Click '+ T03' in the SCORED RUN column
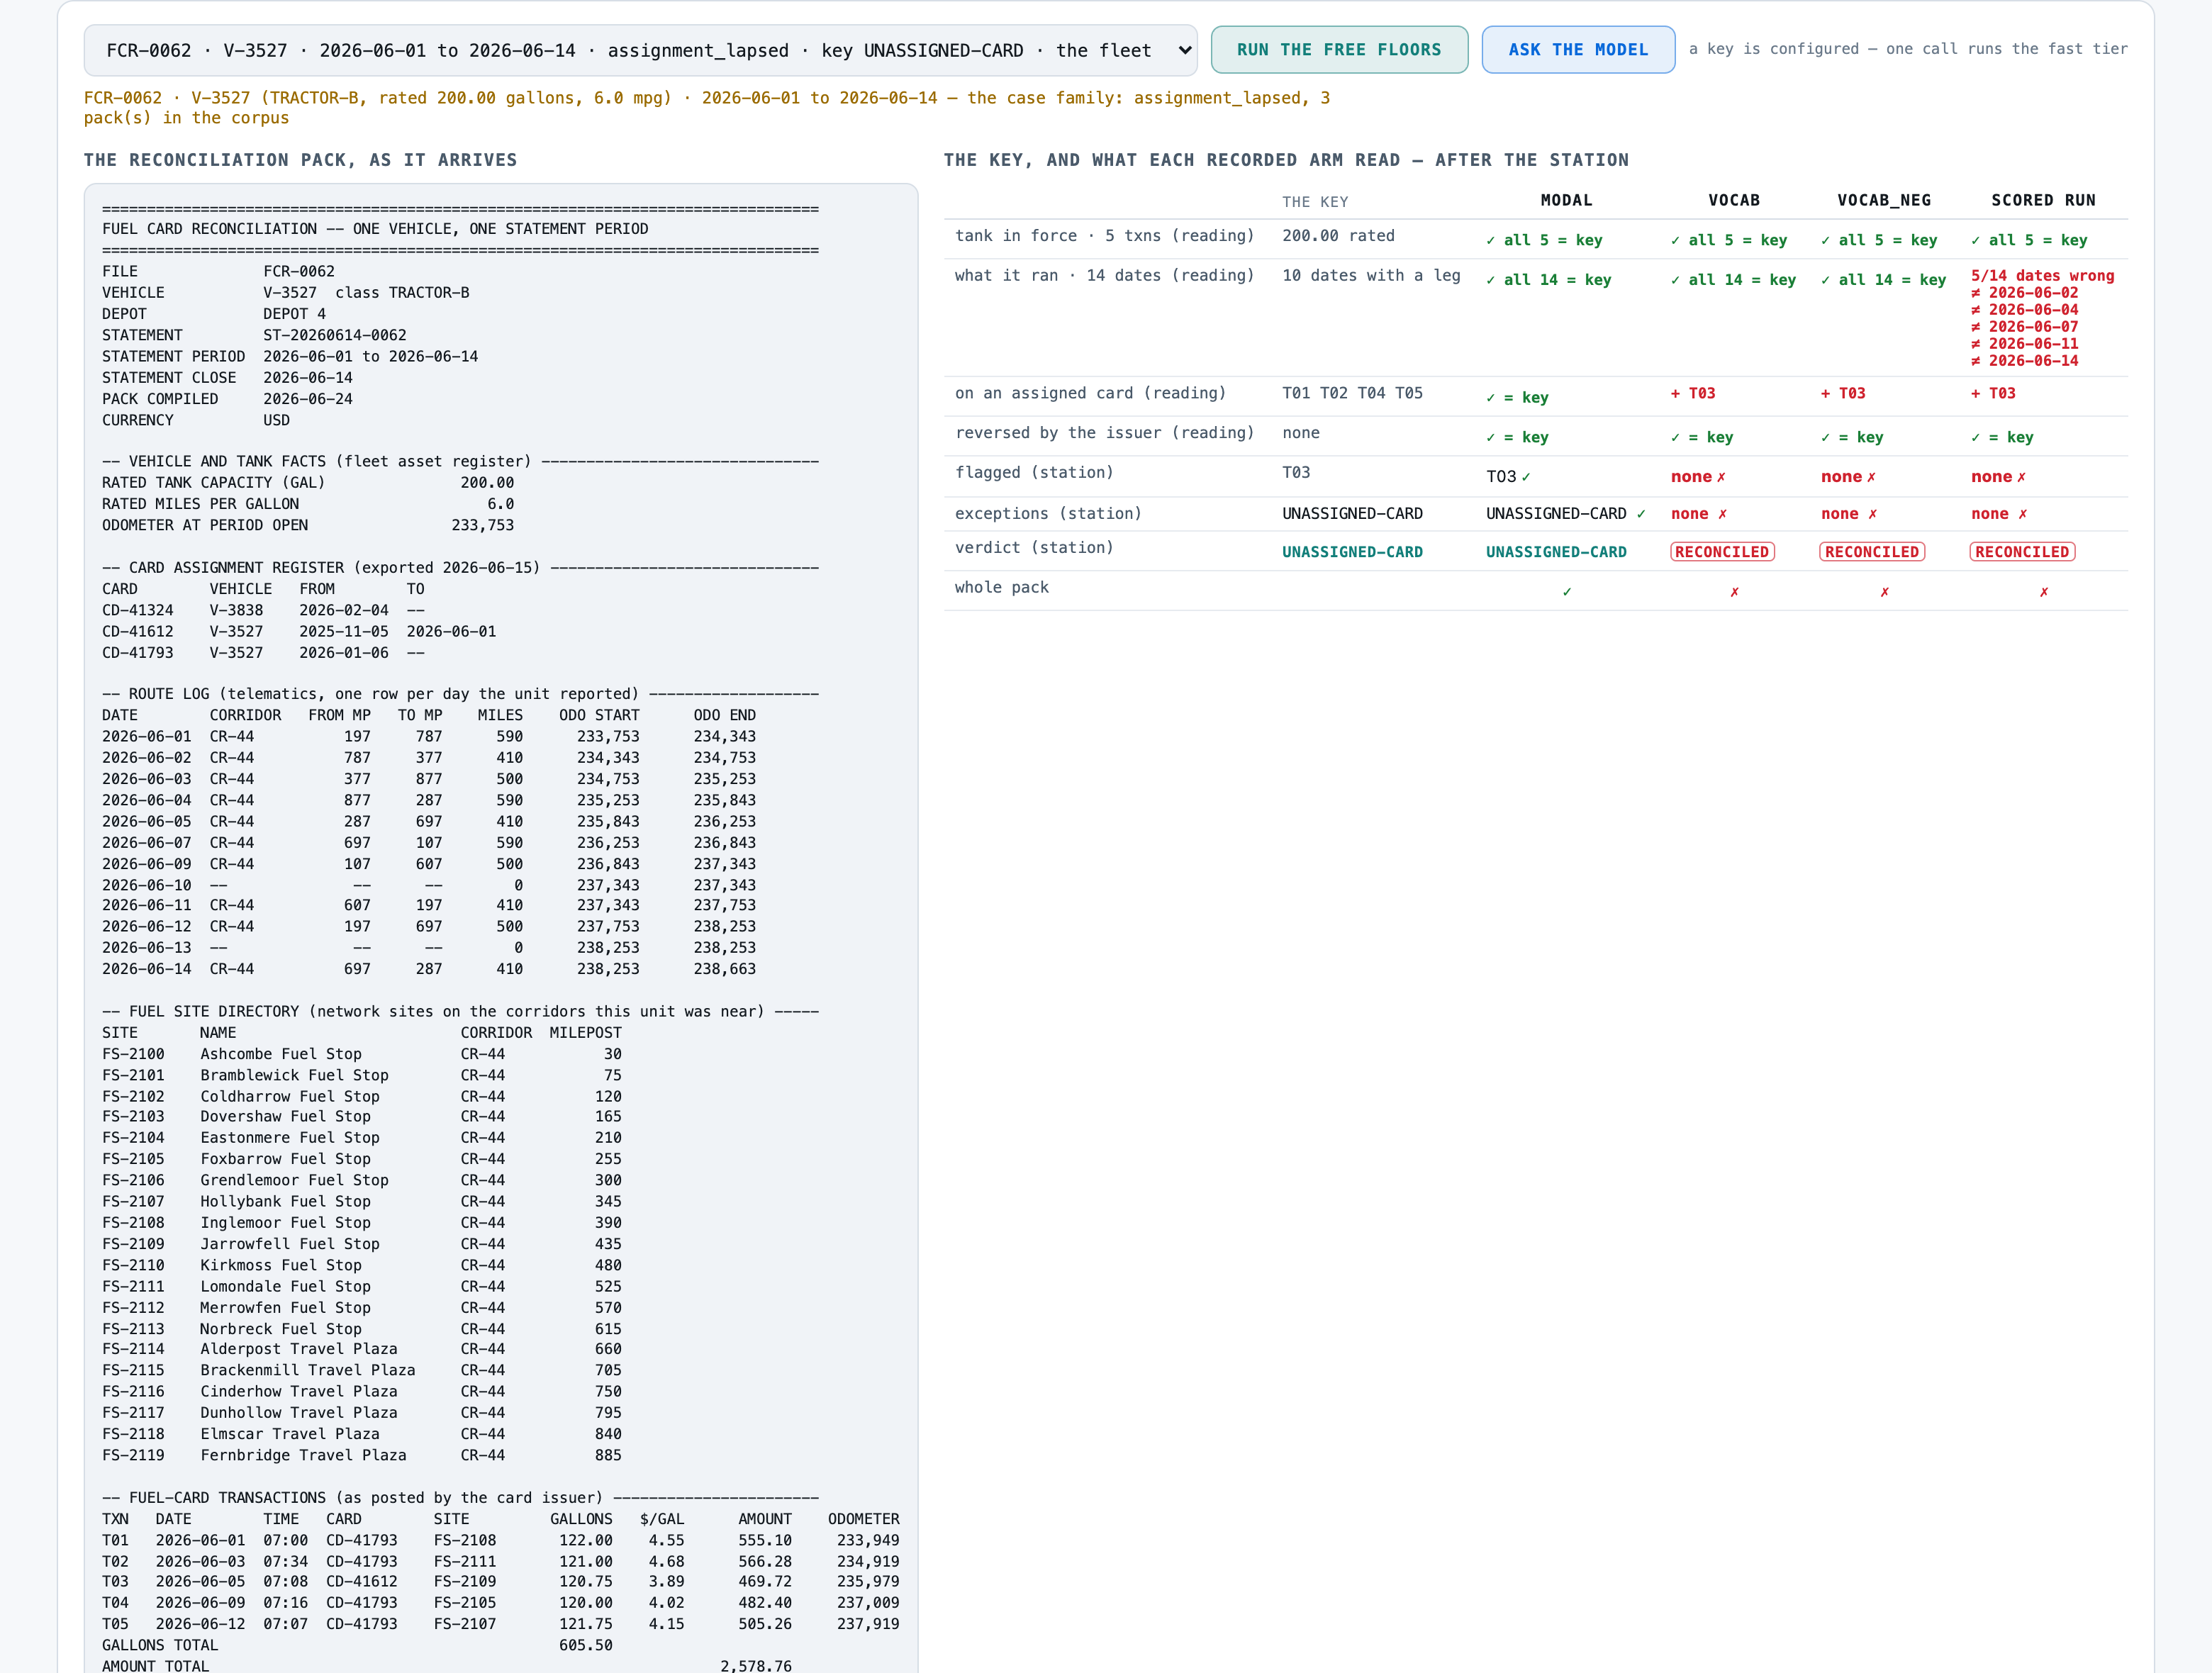The width and height of the screenshot is (2212, 1673). click(x=1993, y=394)
